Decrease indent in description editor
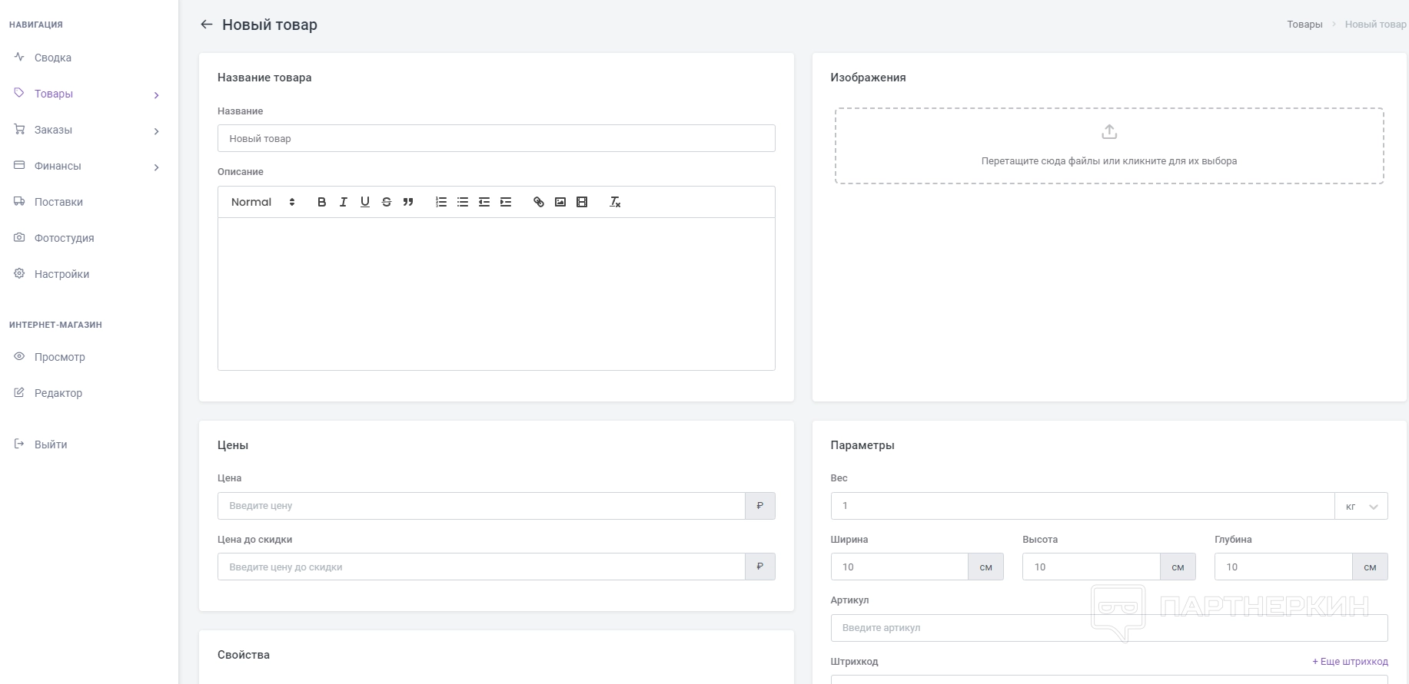Image resolution: width=1409 pixels, height=684 pixels. 484,202
